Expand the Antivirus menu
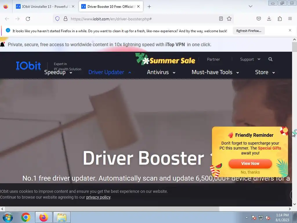 [x=161, y=72]
